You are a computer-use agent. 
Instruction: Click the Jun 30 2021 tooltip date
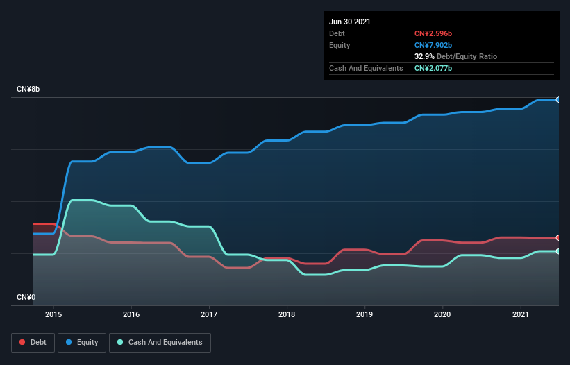(x=350, y=22)
